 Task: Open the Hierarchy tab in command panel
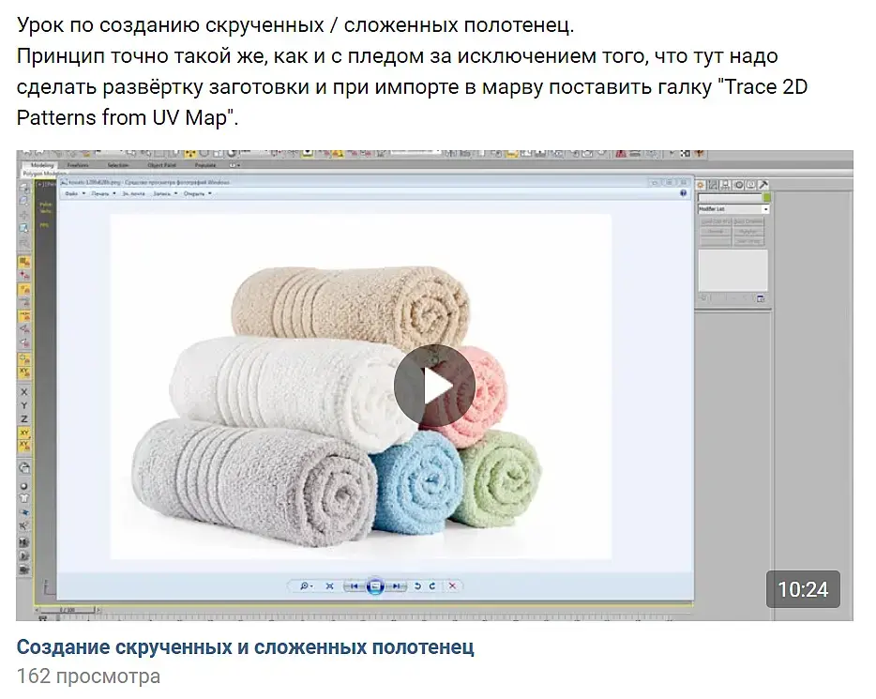(726, 185)
